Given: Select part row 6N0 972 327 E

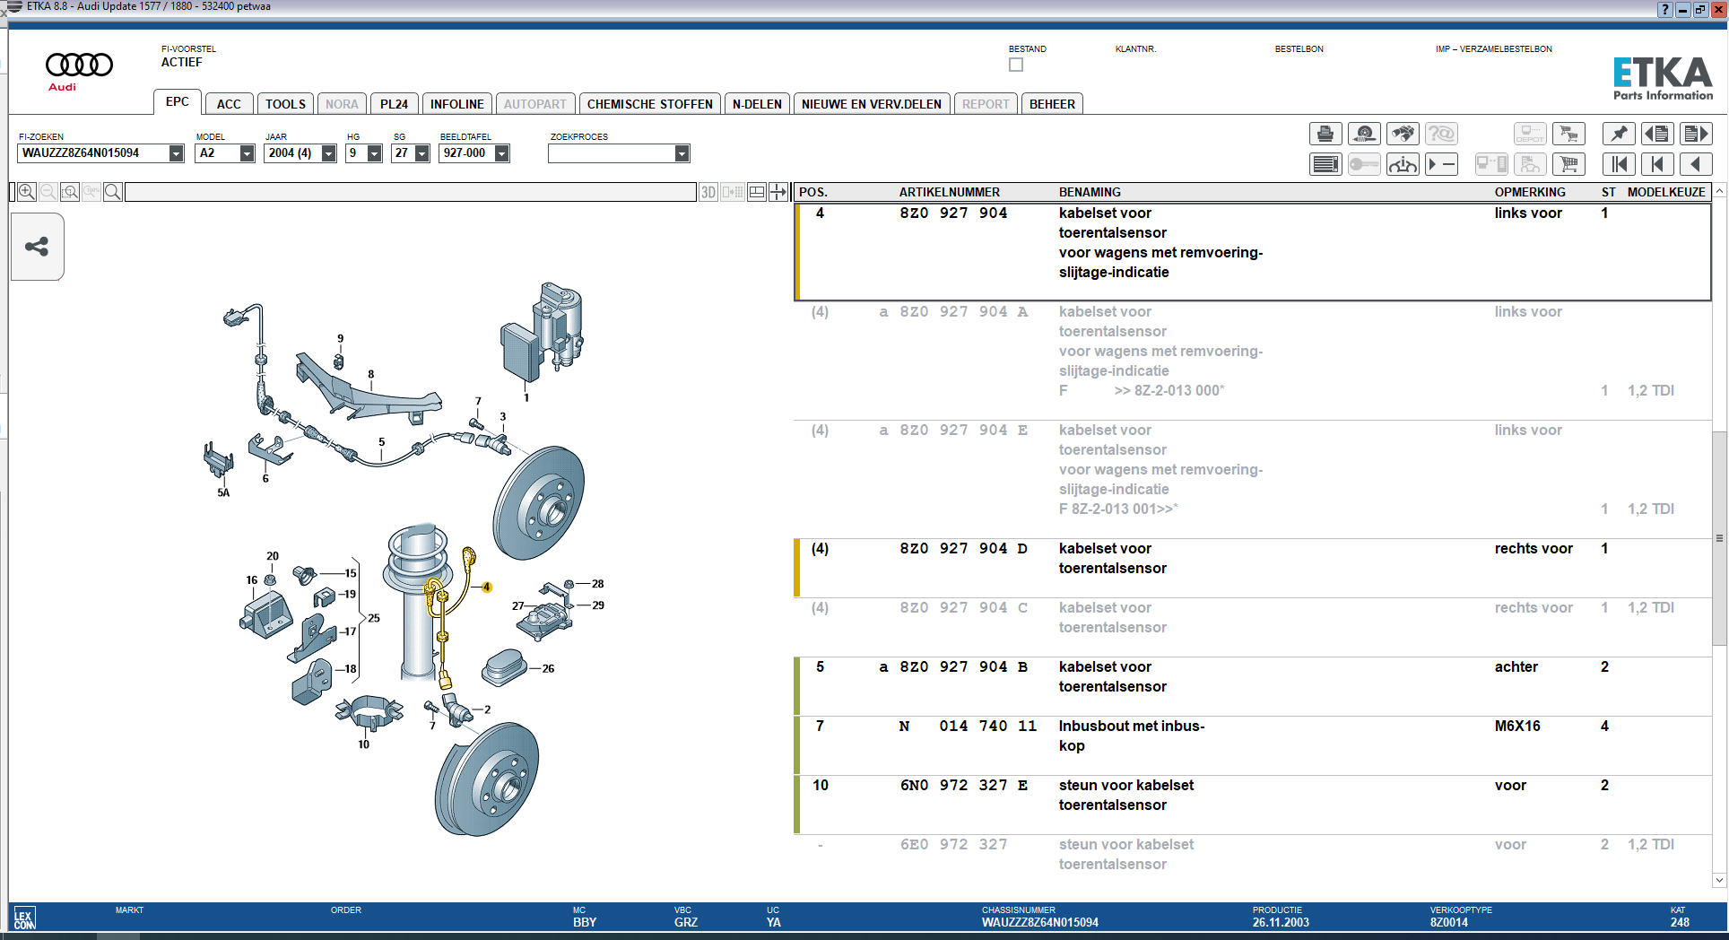Looking at the screenshot, I should (1253, 805).
